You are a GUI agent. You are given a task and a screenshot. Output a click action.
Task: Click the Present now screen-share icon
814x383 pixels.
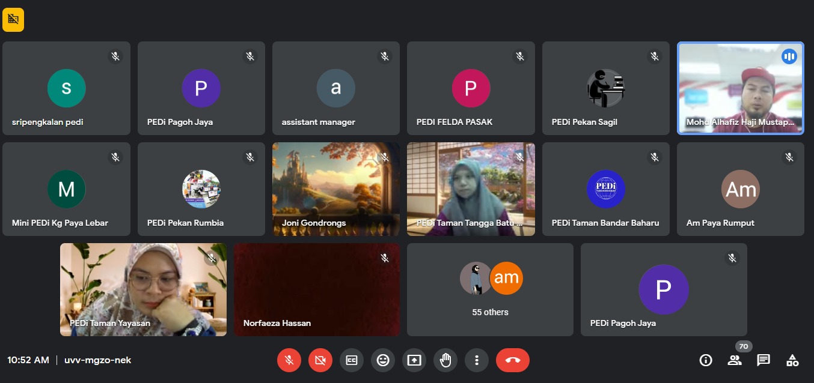point(414,360)
